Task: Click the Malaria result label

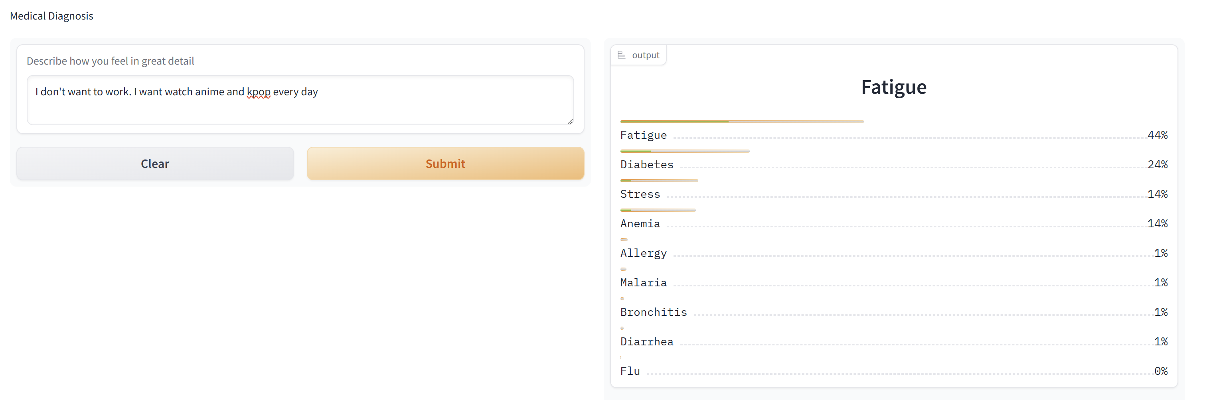Action: click(643, 283)
